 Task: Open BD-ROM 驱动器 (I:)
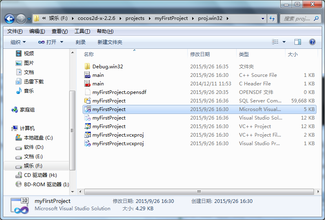[x=42, y=184]
